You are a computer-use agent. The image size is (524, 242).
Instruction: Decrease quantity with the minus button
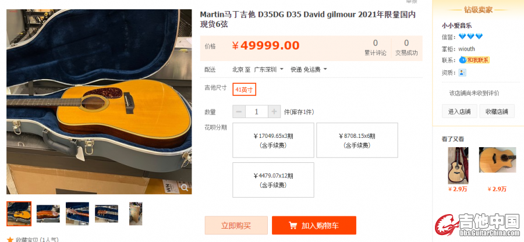coord(239,112)
